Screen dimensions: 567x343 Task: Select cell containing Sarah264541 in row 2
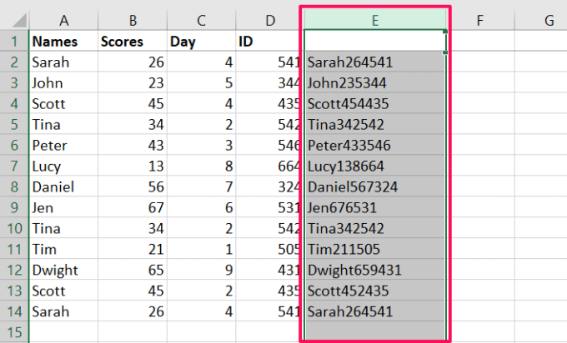(375, 62)
